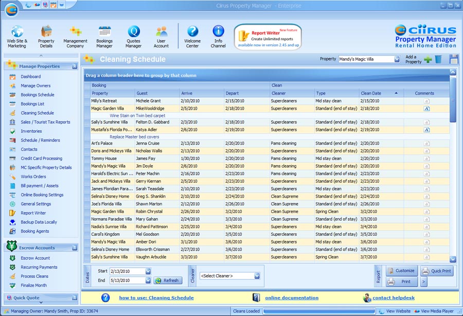Open Welcome Center question mark icon
The height and width of the screenshot is (316, 463).
(192, 31)
